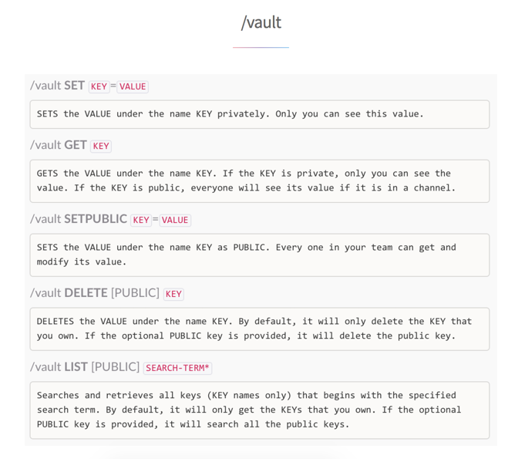Click KEY tag in SETPUBLIC command
Screen dimensions: 525x459
(141, 220)
